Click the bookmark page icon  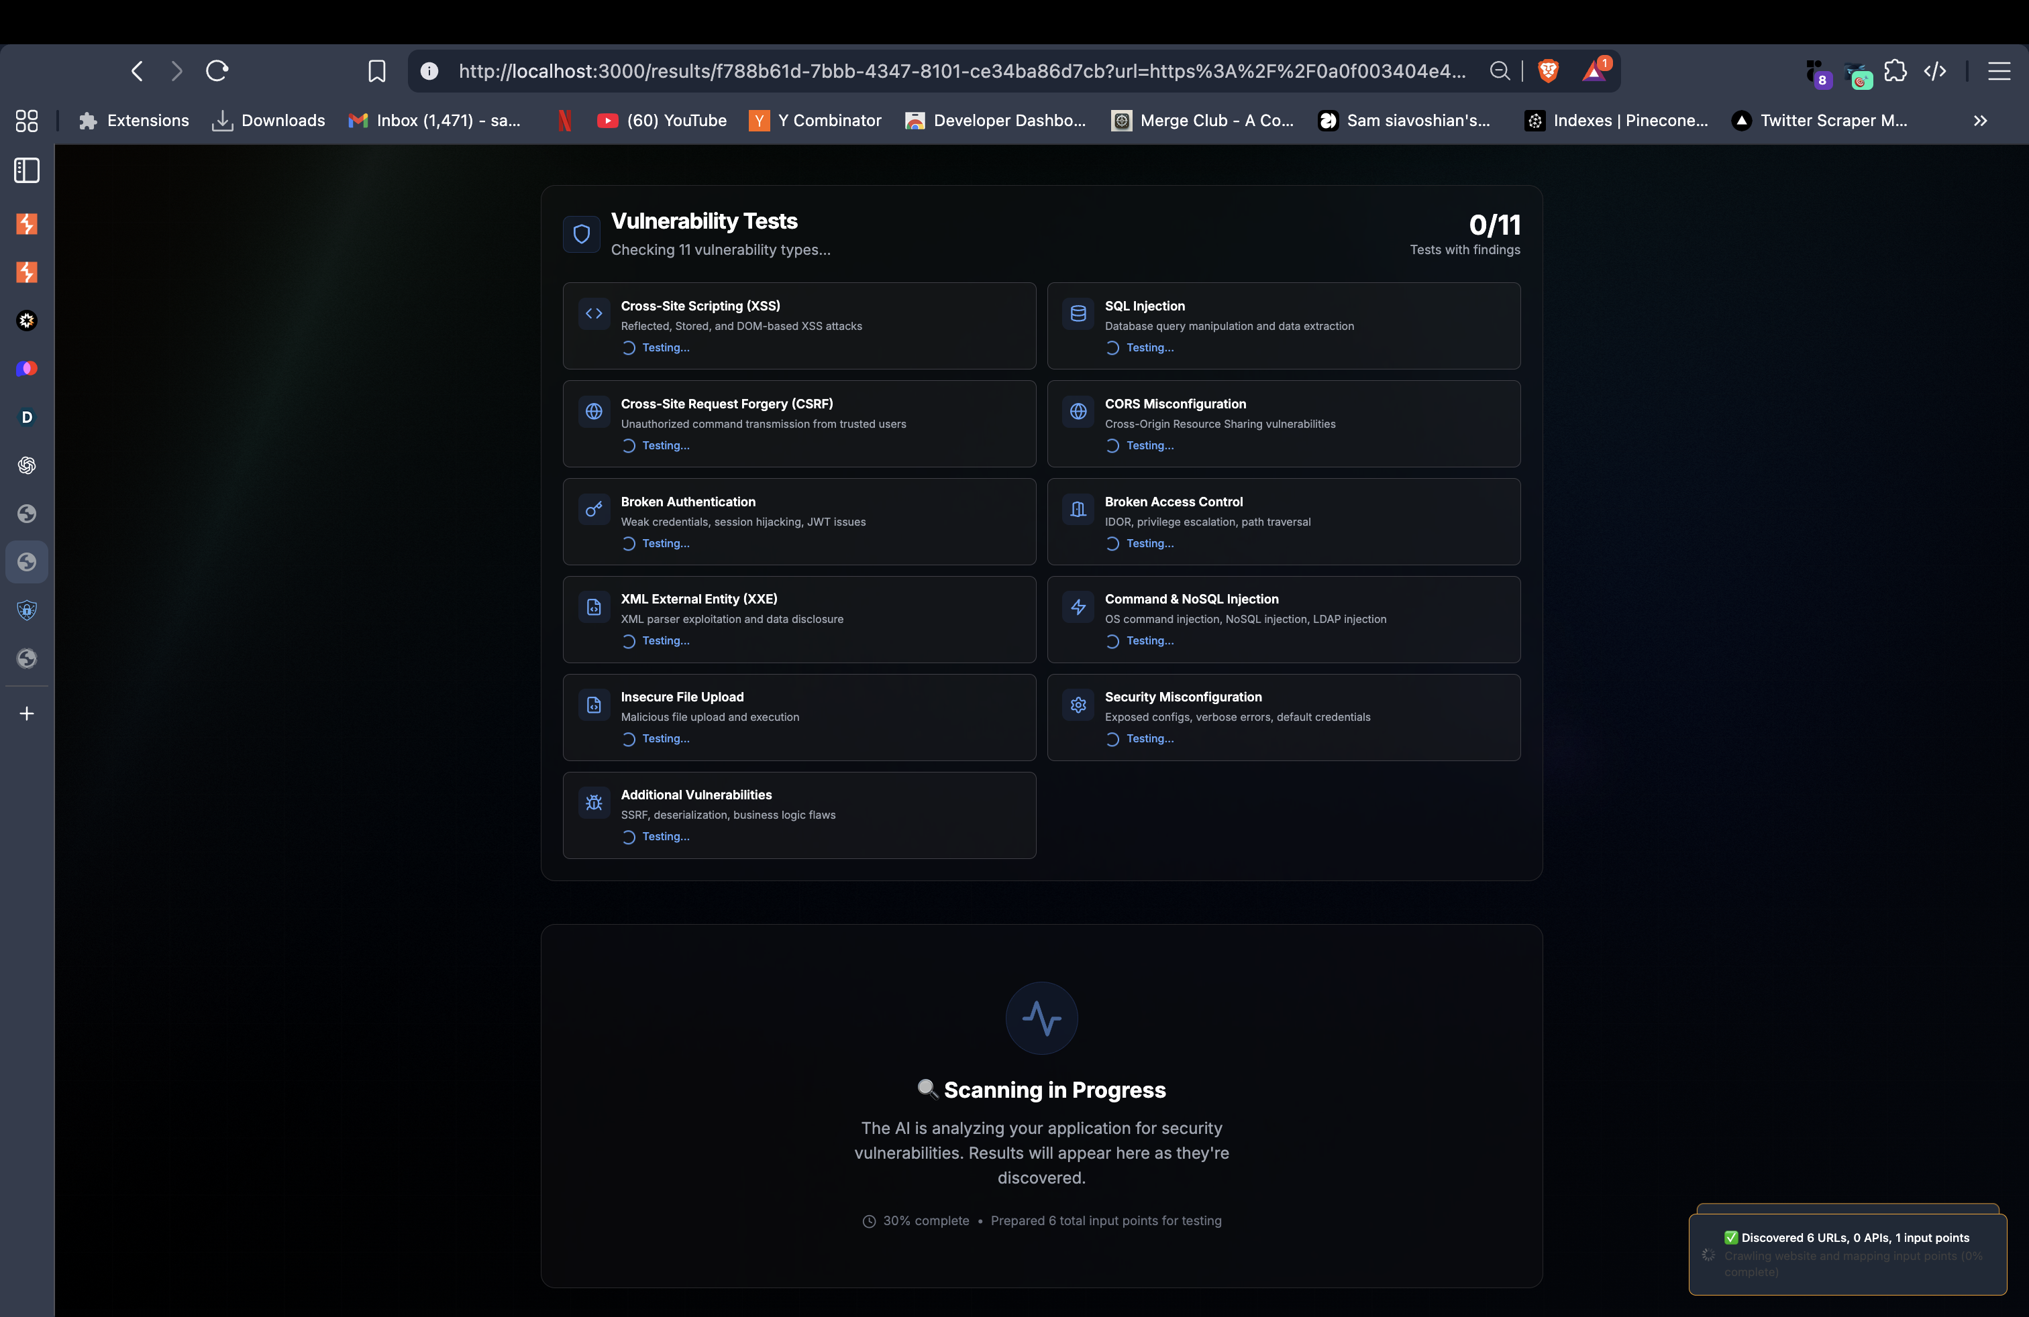pyautogui.click(x=377, y=70)
